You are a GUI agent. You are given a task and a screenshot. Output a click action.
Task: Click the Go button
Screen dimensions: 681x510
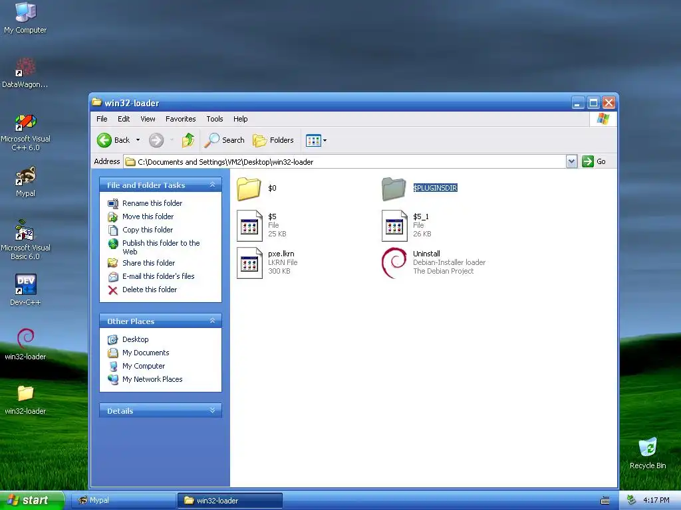[x=594, y=161]
